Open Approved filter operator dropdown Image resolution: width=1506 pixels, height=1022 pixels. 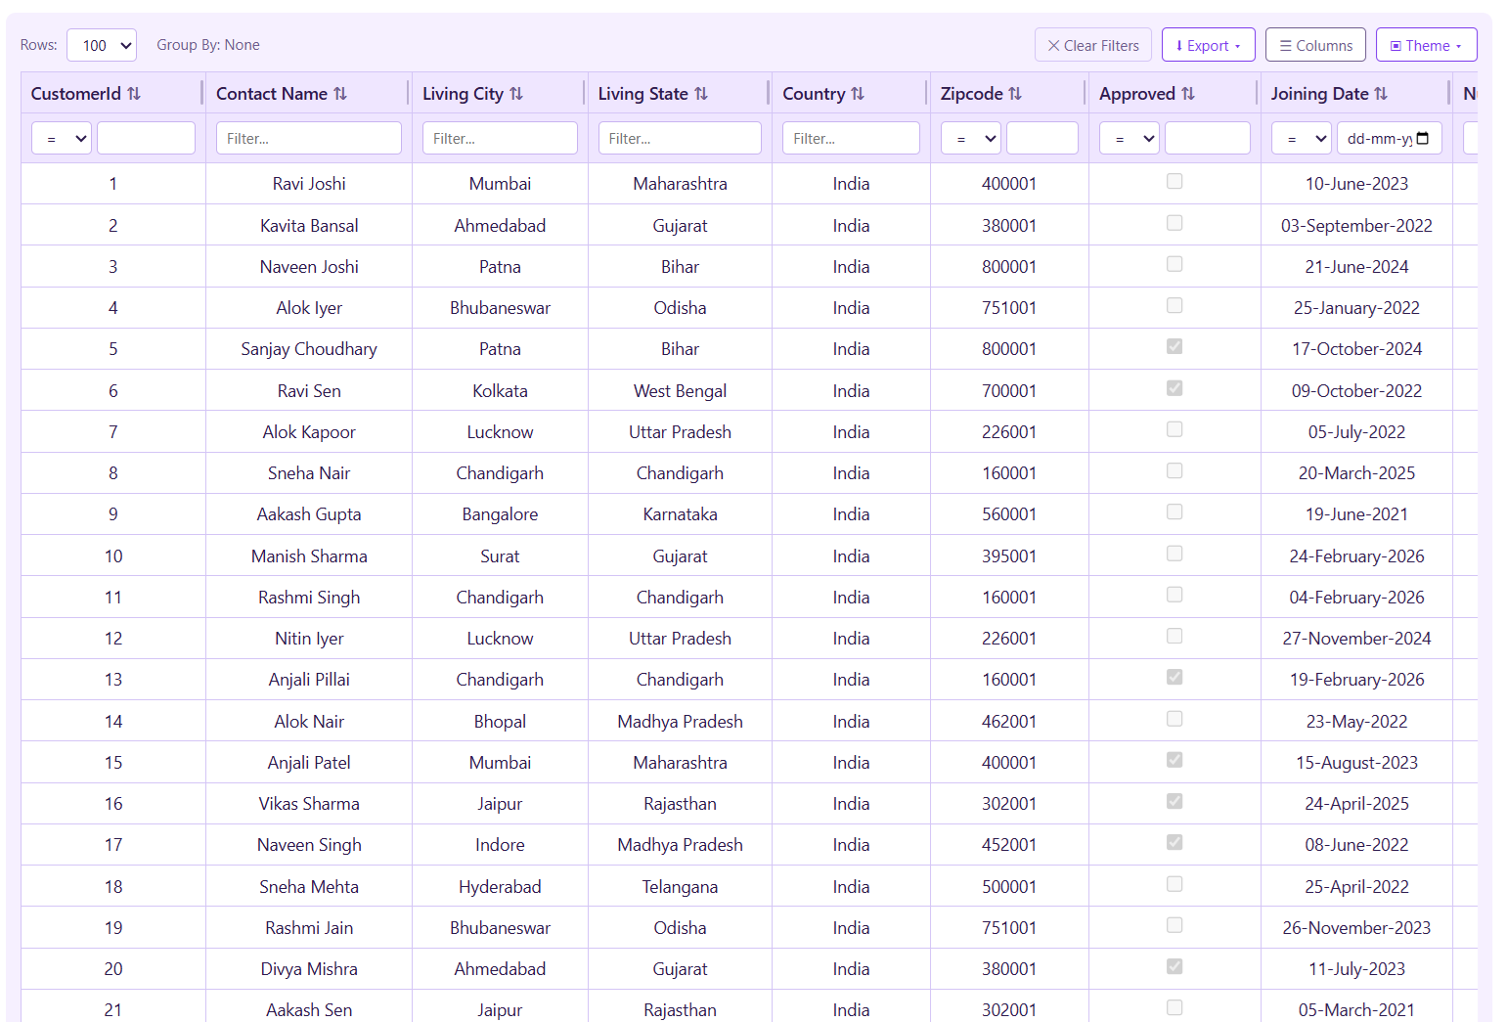tap(1129, 138)
